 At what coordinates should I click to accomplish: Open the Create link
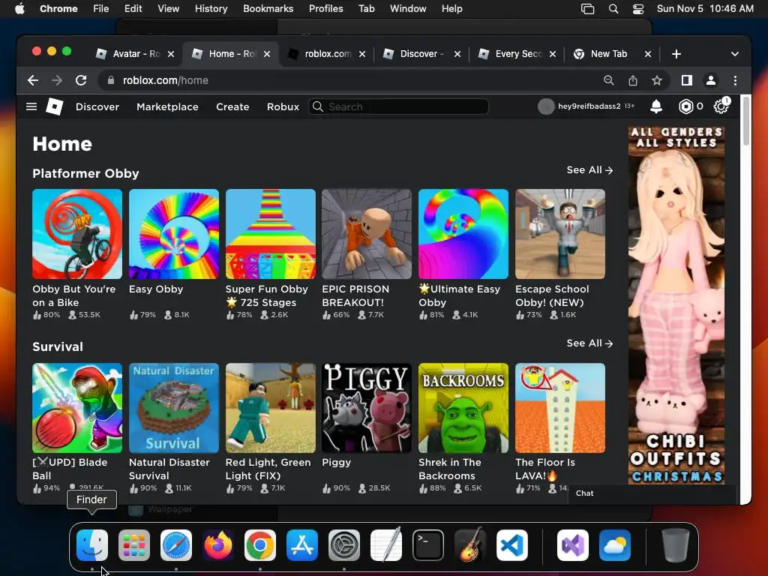point(232,106)
